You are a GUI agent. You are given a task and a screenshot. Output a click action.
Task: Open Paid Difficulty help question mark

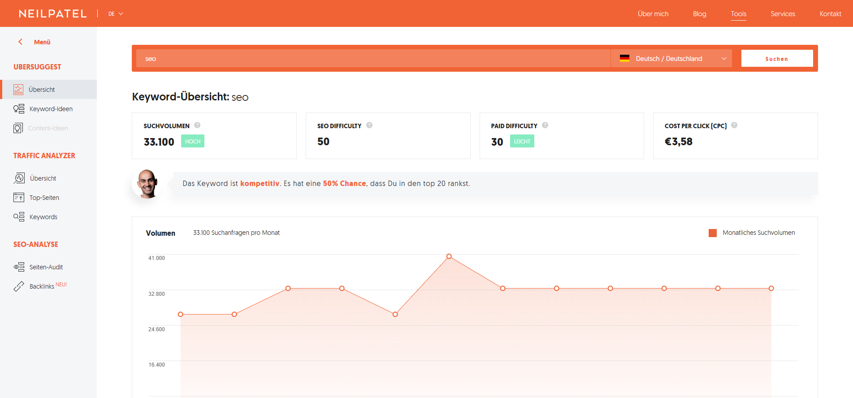pyautogui.click(x=545, y=125)
